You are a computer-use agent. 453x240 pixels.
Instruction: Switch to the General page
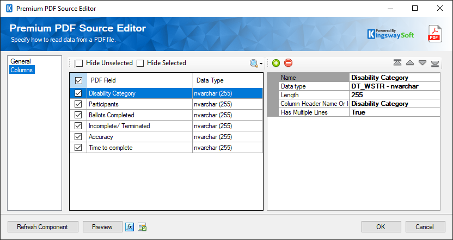21,61
